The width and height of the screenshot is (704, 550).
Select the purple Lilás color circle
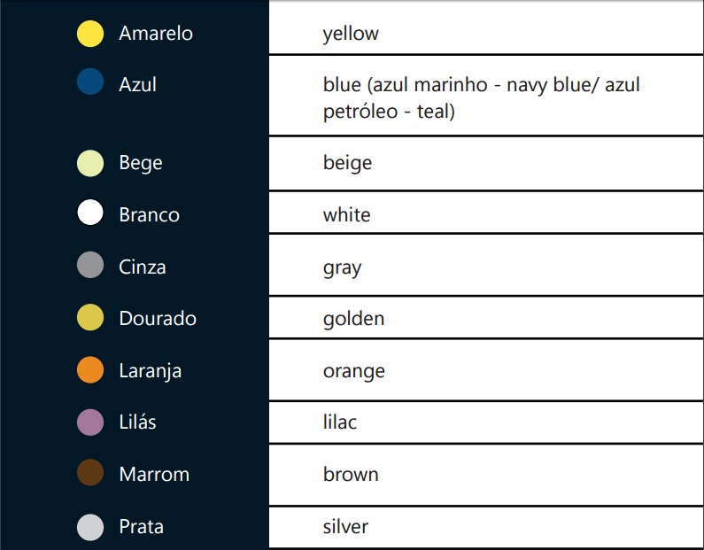[90, 422]
